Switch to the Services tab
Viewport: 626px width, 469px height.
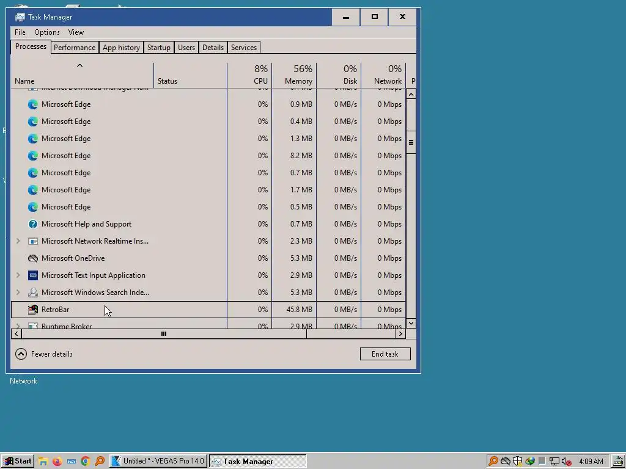tap(244, 48)
